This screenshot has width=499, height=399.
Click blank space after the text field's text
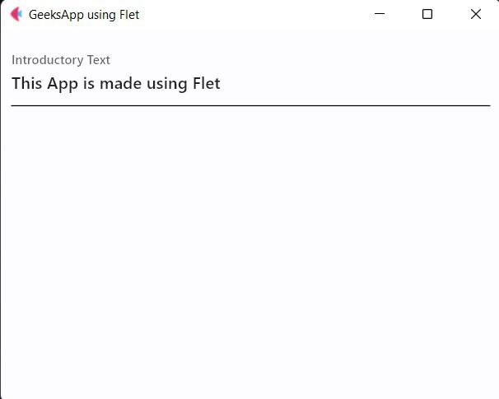point(354,84)
